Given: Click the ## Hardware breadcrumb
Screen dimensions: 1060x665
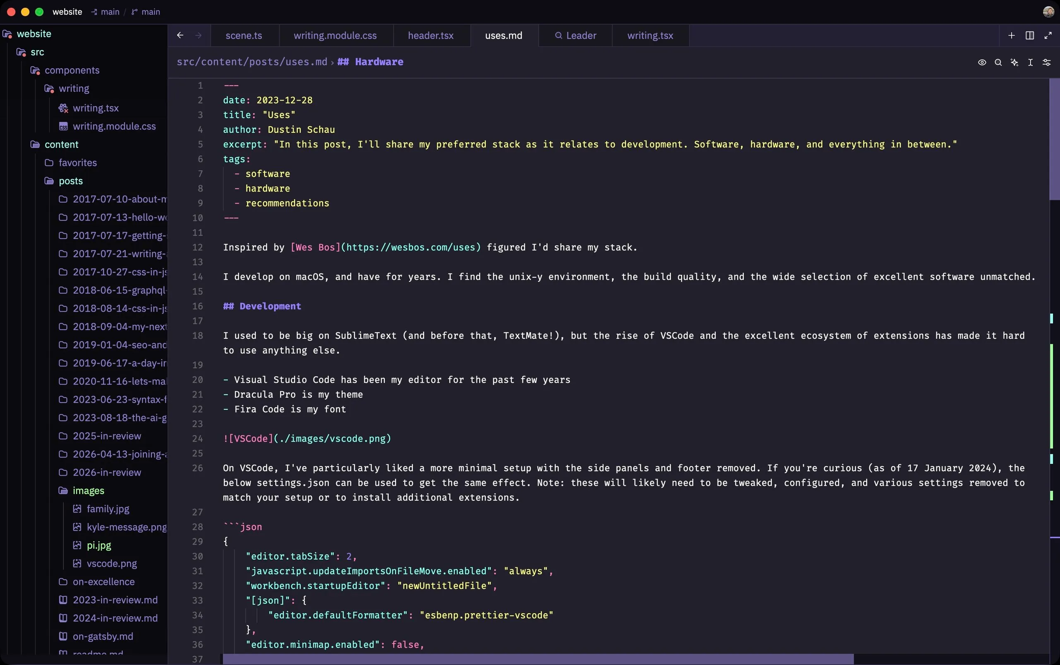Looking at the screenshot, I should click(370, 62).
